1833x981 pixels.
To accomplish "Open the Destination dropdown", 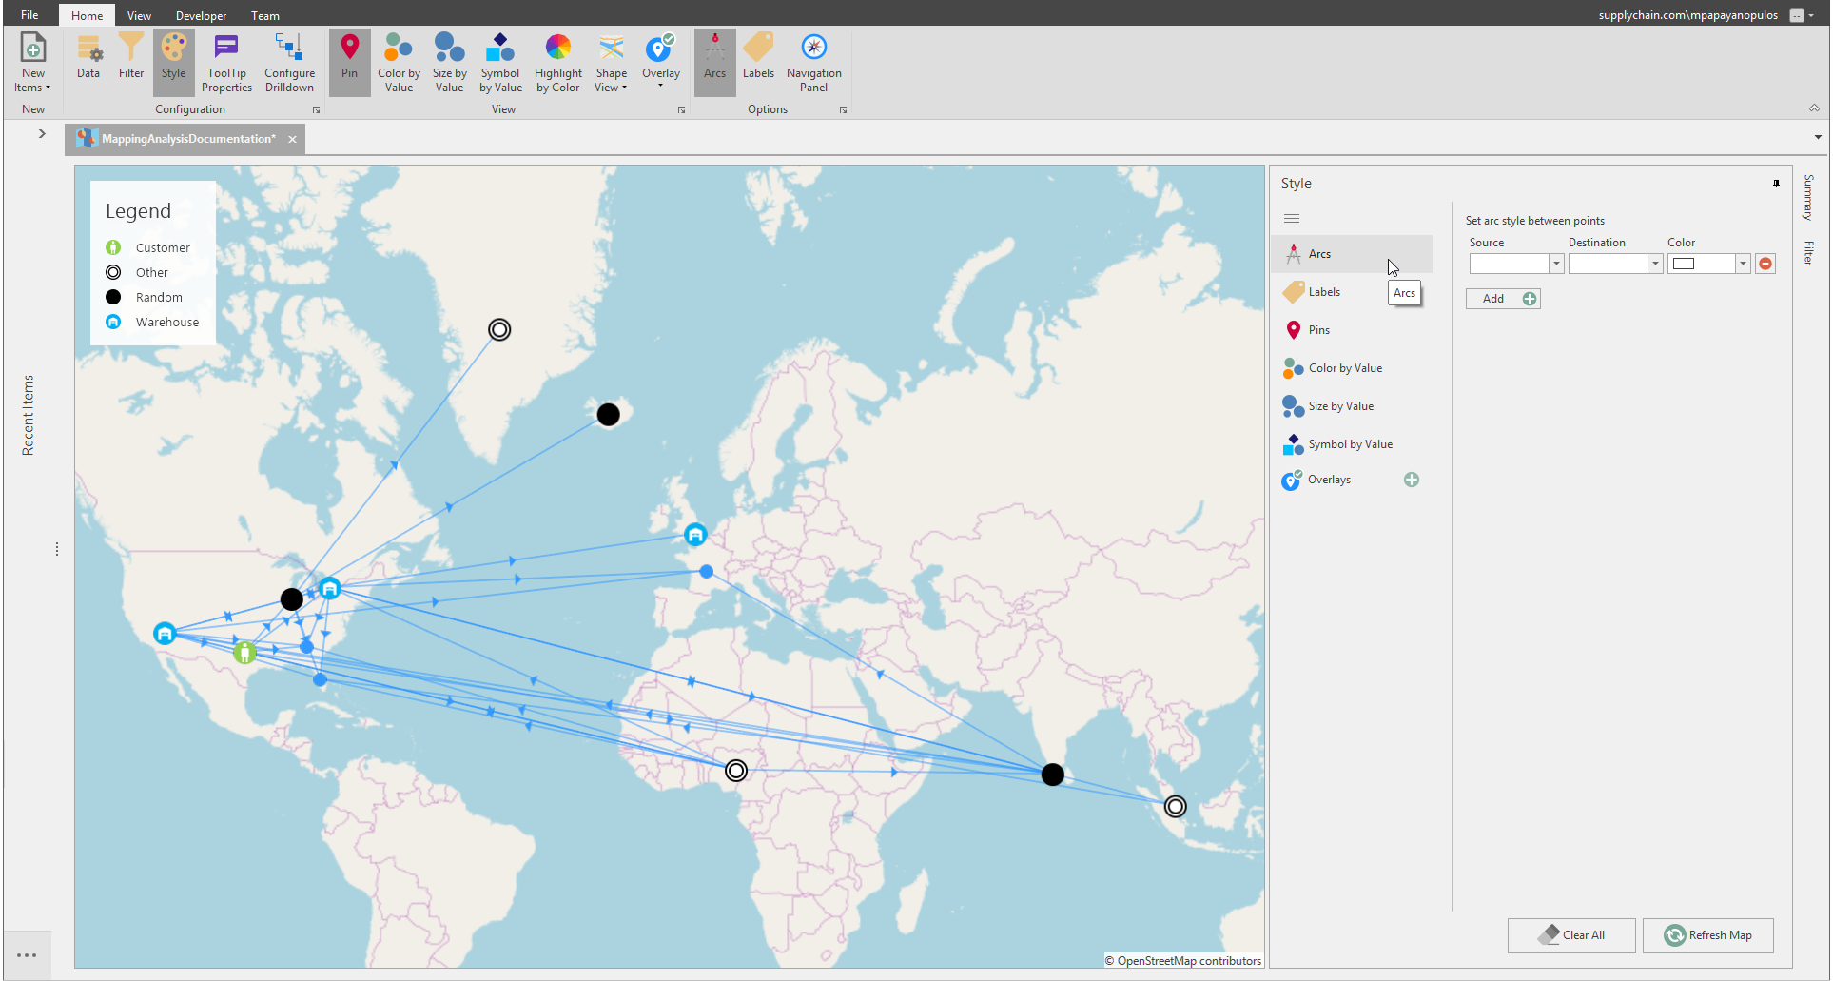I will [x=1655, y=264].
